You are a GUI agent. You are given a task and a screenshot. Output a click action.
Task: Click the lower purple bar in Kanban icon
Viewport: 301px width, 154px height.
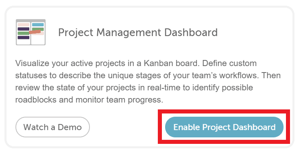tap(24, 38)
